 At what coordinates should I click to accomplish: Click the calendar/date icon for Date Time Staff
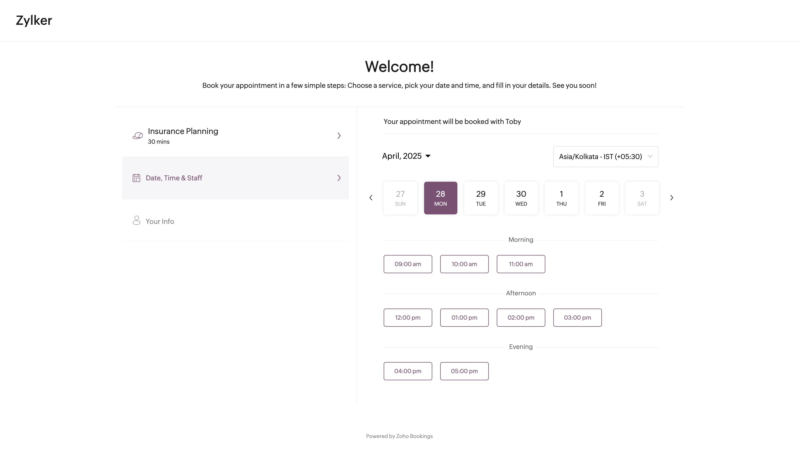(x=136, y=177)
